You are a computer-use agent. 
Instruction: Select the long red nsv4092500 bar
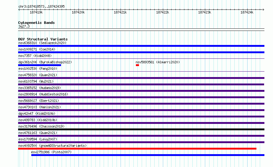(x=137, y=149)
